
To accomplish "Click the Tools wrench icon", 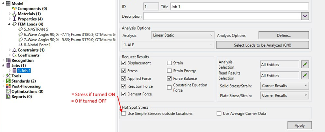I will 8,76.
